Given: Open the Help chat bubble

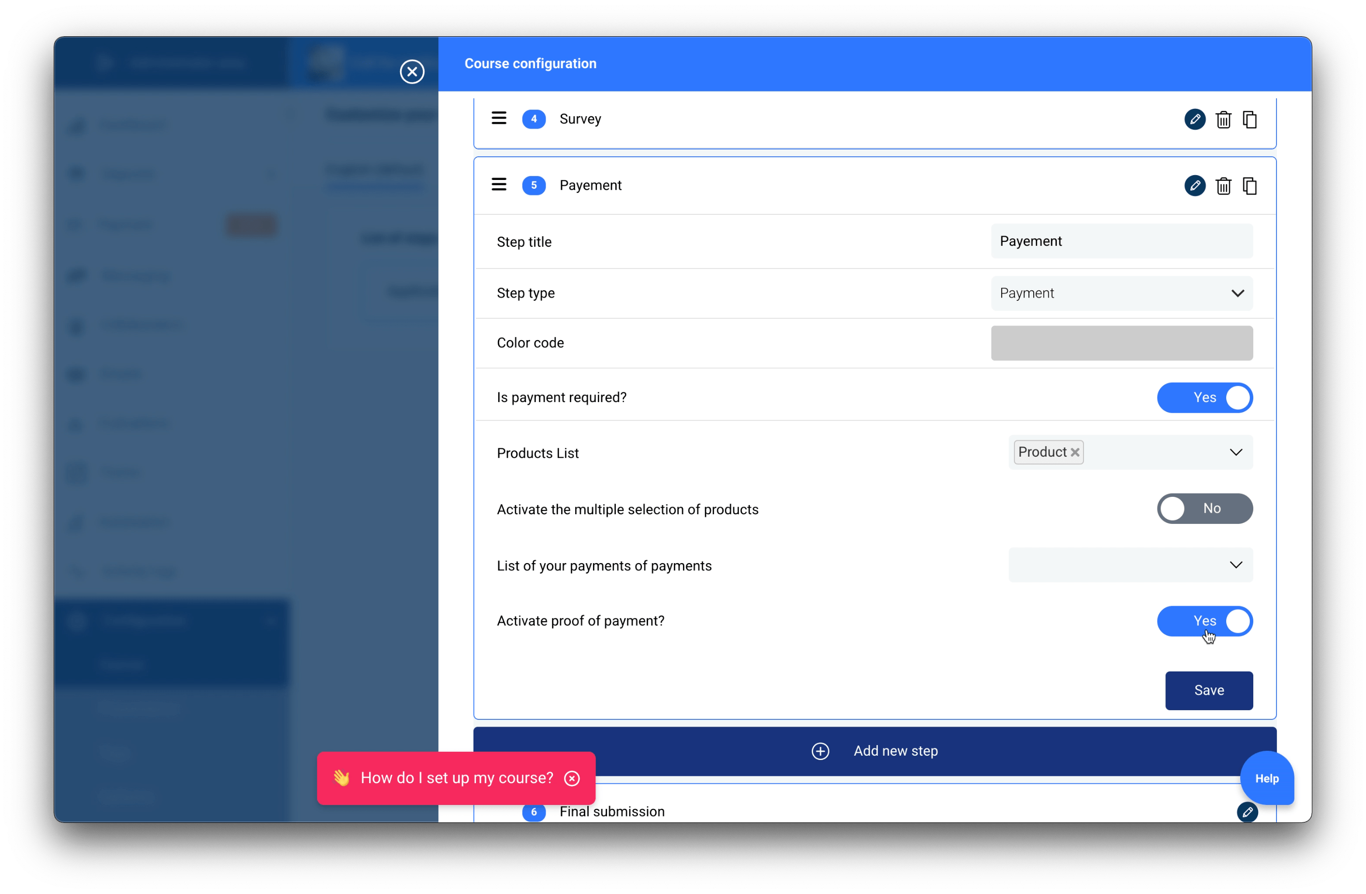Looking at the screenshot, I should point(1266,778).
